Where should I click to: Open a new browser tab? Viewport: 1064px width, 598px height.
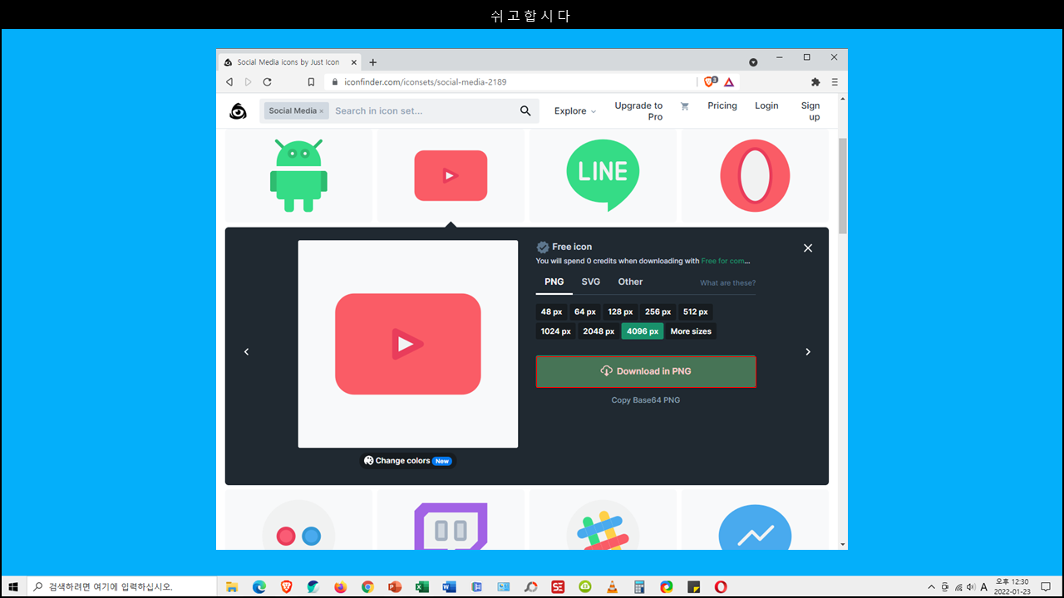point(373,62)
